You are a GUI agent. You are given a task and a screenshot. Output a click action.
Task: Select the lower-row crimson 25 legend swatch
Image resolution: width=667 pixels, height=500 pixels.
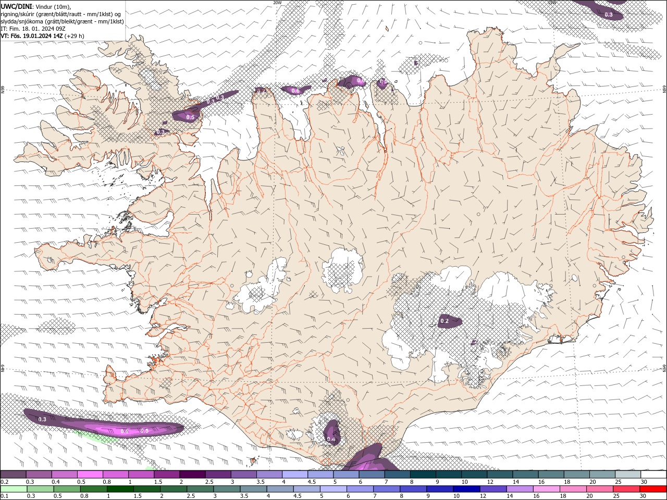click(x=626, y=489)
